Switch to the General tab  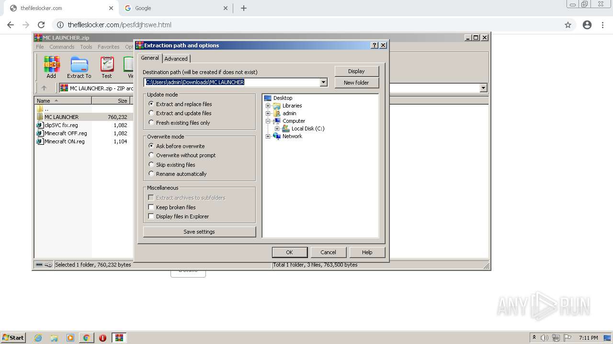[x=150, y=58]
